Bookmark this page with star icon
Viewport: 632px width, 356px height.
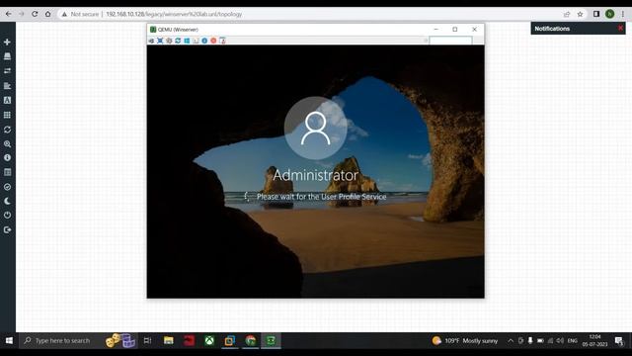click(580, 14)
